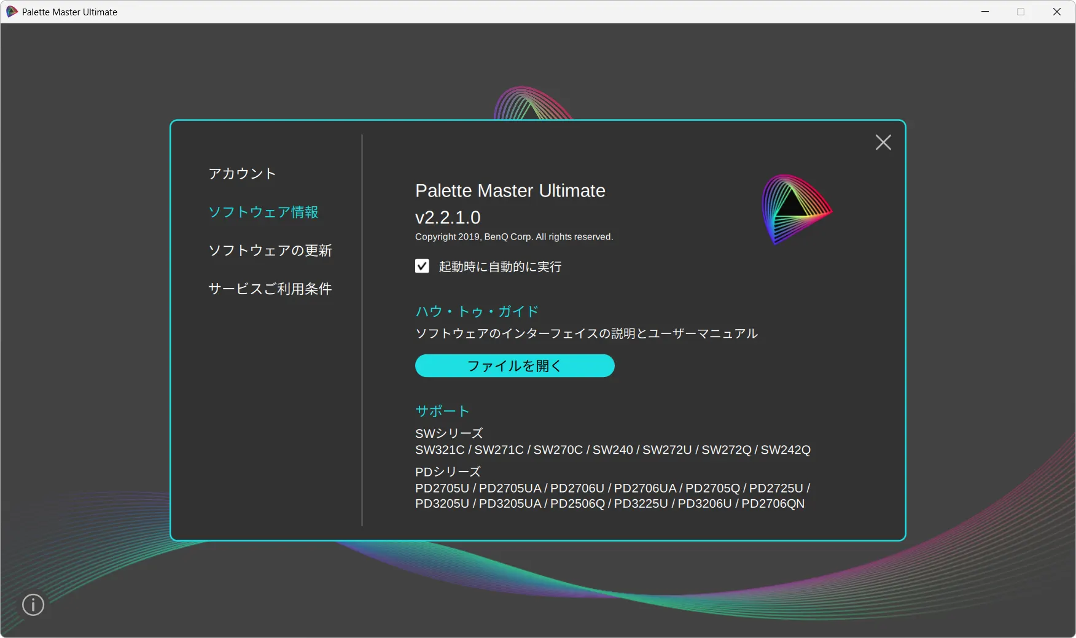Click the SWシリーズ label

tap(449, 434)
